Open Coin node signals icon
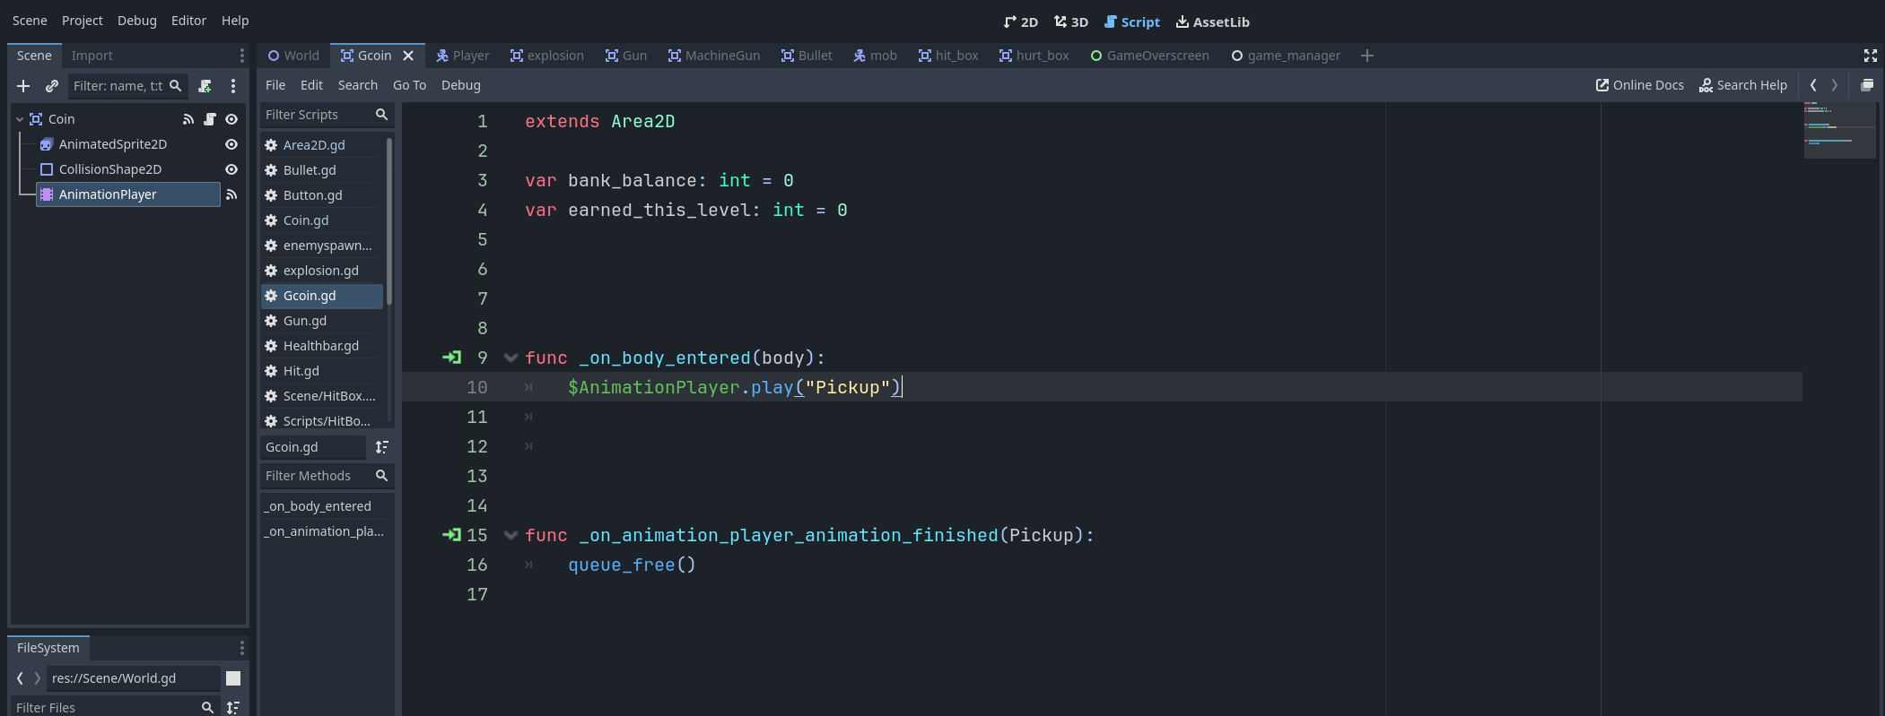The image size is (1885, 716). click(x=188, y=119)
